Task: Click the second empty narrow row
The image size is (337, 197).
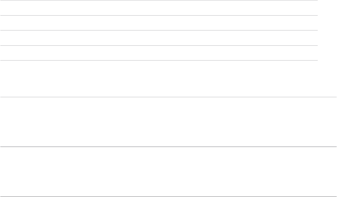Action: coord(159,23)
